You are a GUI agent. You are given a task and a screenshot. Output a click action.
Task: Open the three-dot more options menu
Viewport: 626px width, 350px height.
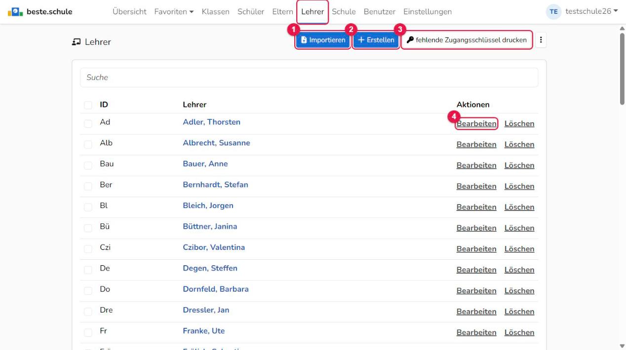coord(542,40)
